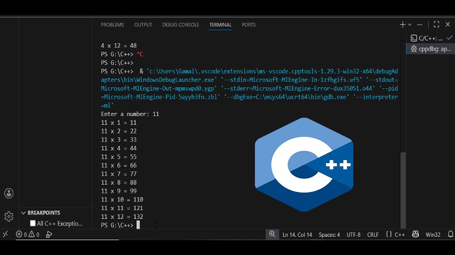Click the terminal prompt input line
Viewport: 455px width, 255px height.
tap(121, 225)
